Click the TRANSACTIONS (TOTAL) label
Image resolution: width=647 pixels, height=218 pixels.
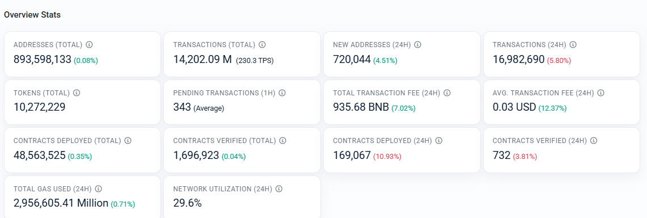click(214, 45)
